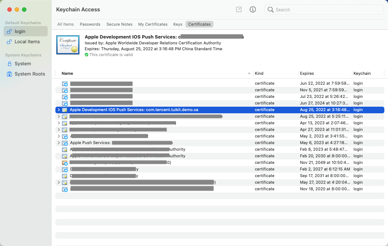The width and height of the screenshot is (388, 246).
Task: Pick certificate icon of row expiring Sep 17, 2031
Action: point(65,176)
